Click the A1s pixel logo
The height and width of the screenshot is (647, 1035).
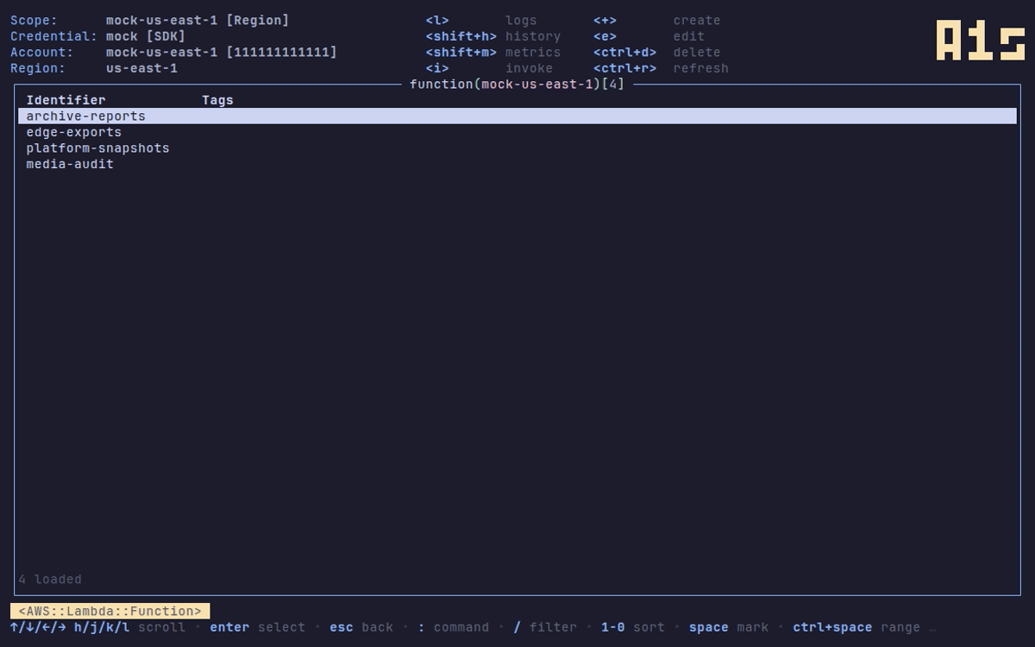click(x=981, y=41)
